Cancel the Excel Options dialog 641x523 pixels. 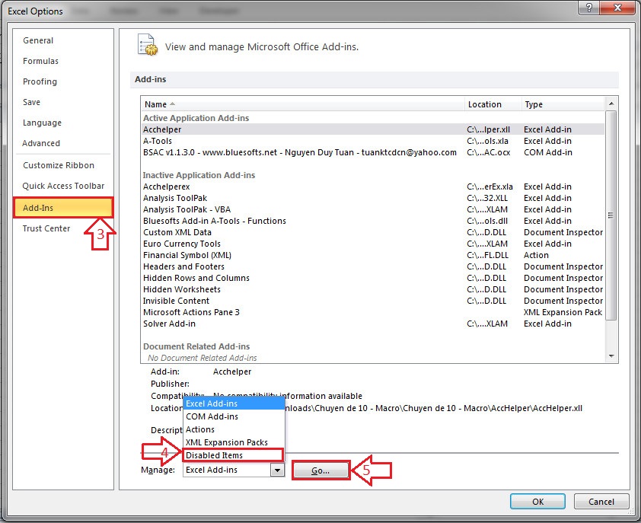click(x=601, y=502)
